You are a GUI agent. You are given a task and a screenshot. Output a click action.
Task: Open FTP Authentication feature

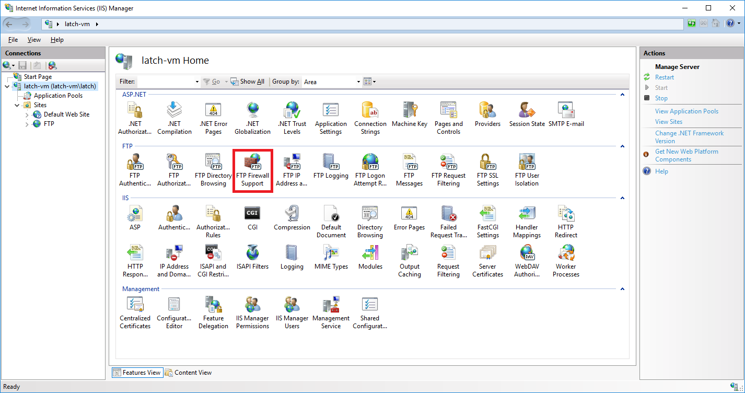pos(135,170)
